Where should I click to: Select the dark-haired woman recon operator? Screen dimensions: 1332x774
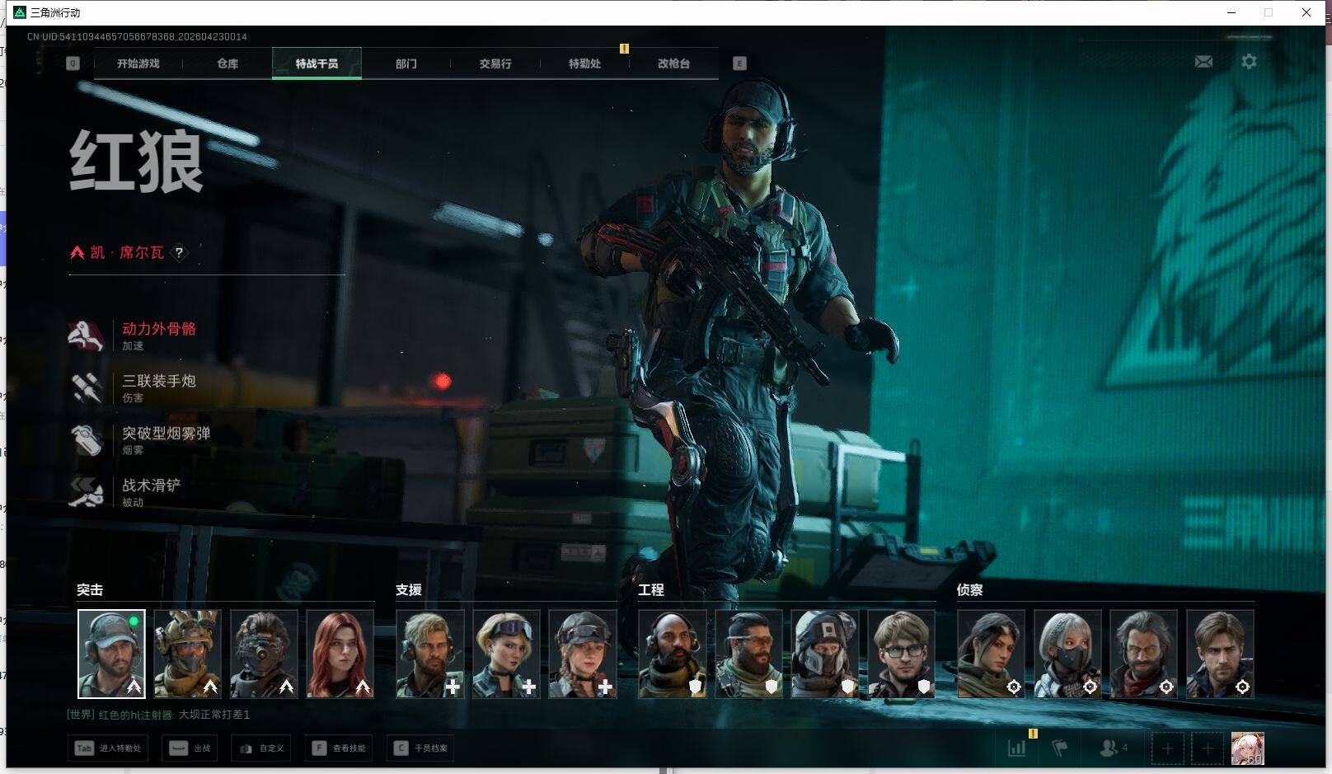pyautogui.click(x=992, y=654)
